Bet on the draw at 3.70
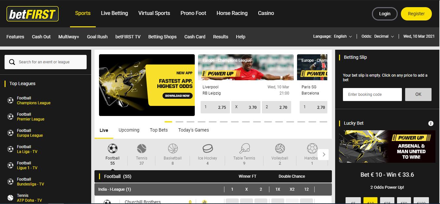Viewport: 440px width, 204px height. point(246,107)
